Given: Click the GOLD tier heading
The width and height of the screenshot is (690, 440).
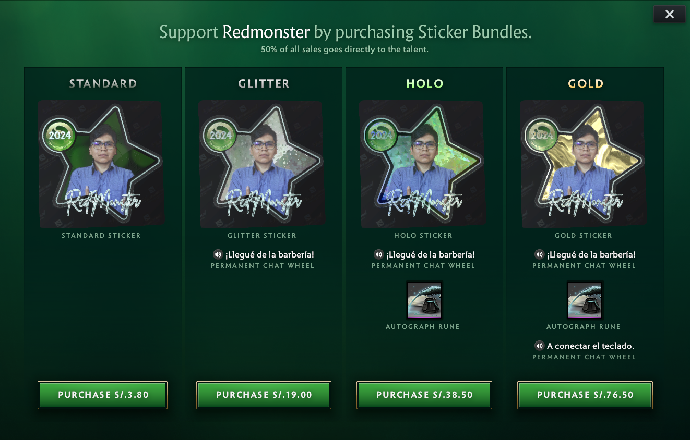Looking at the screenshot, I should click(586, 83).
